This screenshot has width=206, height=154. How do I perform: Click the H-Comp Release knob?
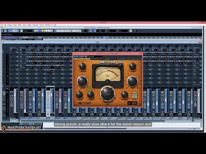(x=124, y=95)
